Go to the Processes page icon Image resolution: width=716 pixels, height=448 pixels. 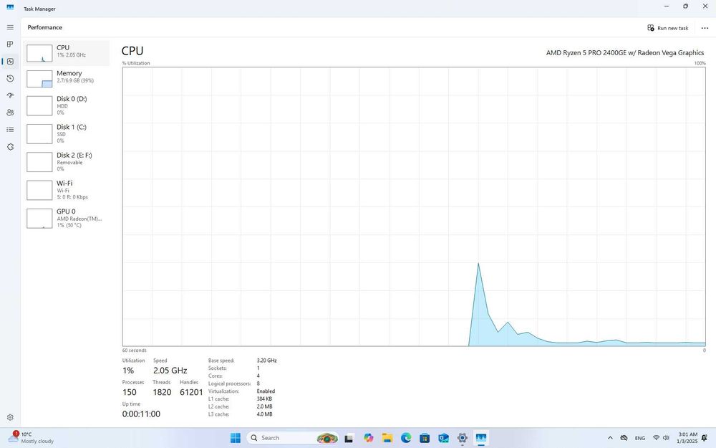click(10, 44)
